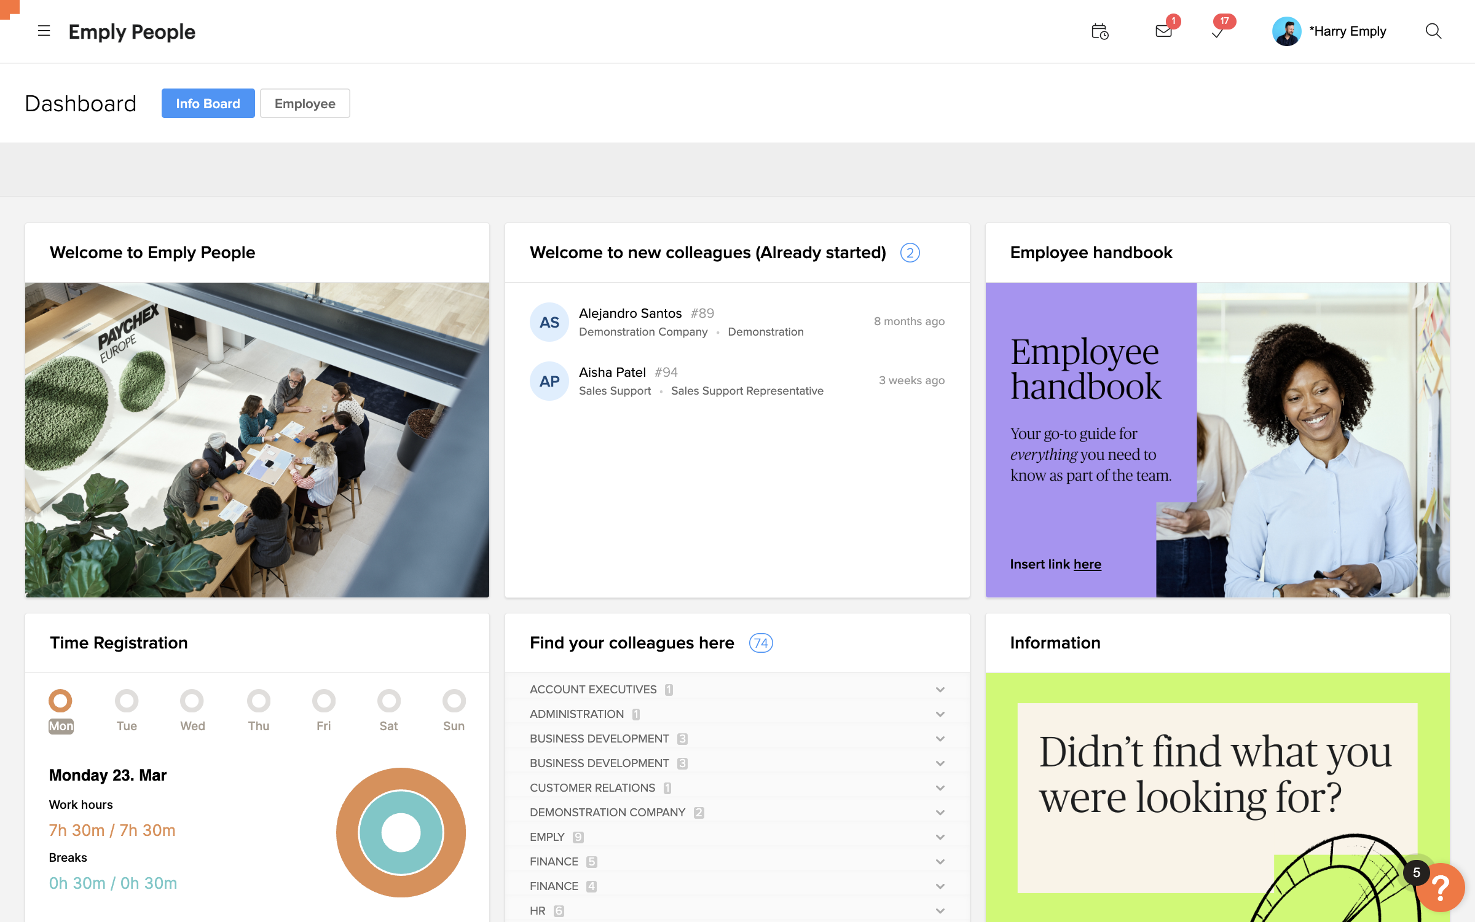Click Harry Emply's profile avatar
1475x922 pixels.
pyautogui.click(x=1286, y=31)
